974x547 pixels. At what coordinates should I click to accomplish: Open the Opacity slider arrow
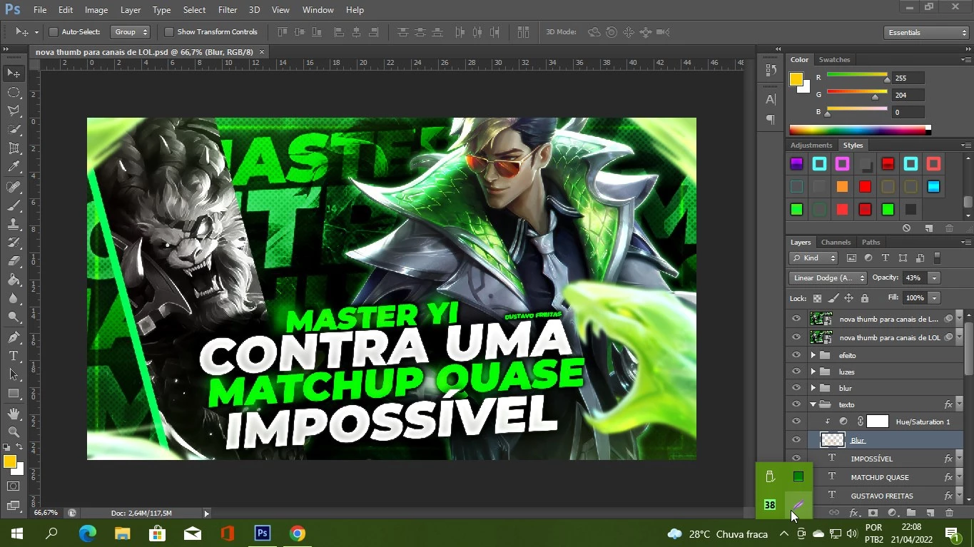934,278
